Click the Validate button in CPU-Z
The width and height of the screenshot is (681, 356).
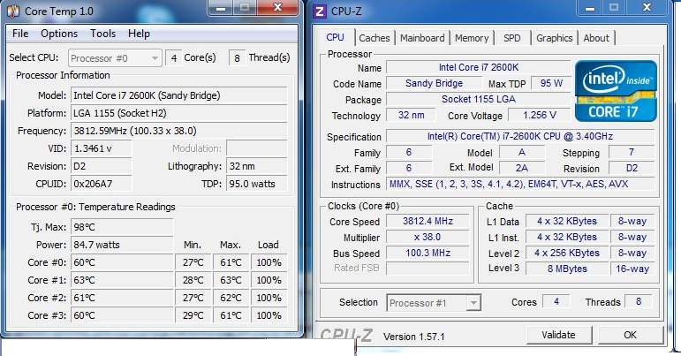[558, 335]
